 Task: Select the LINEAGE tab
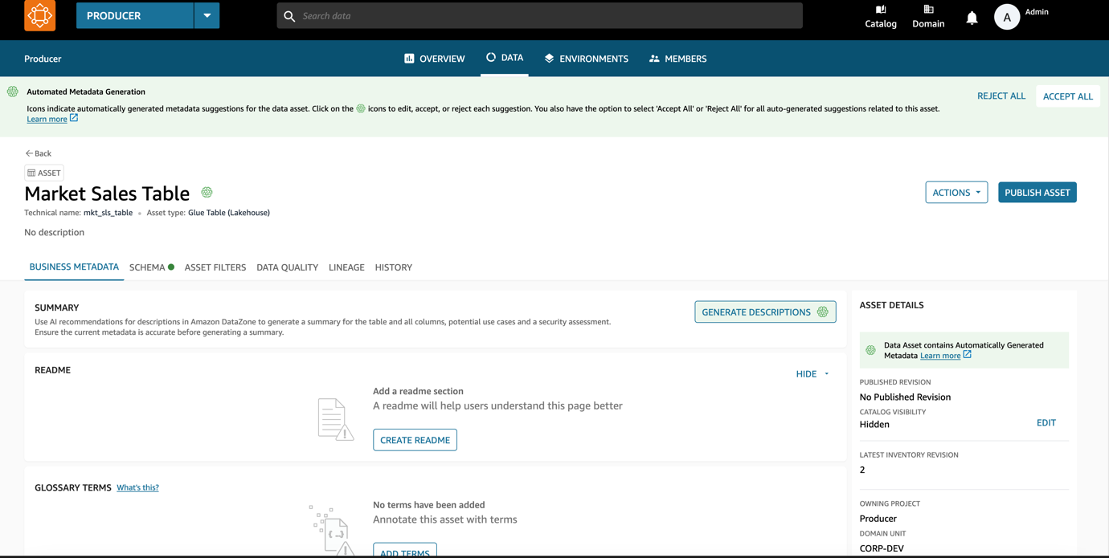[x=346, y=267]
